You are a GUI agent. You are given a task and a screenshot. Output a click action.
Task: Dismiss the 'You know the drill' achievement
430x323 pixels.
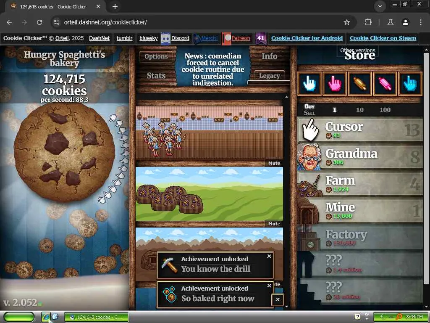pos(269,256)
